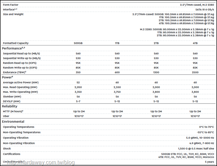
Task: Click 'Sequential Write up to (MB/s)' label
Action: point(22,58)
